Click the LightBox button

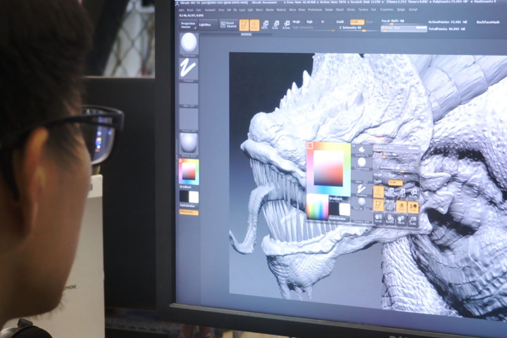pos(204,25)
